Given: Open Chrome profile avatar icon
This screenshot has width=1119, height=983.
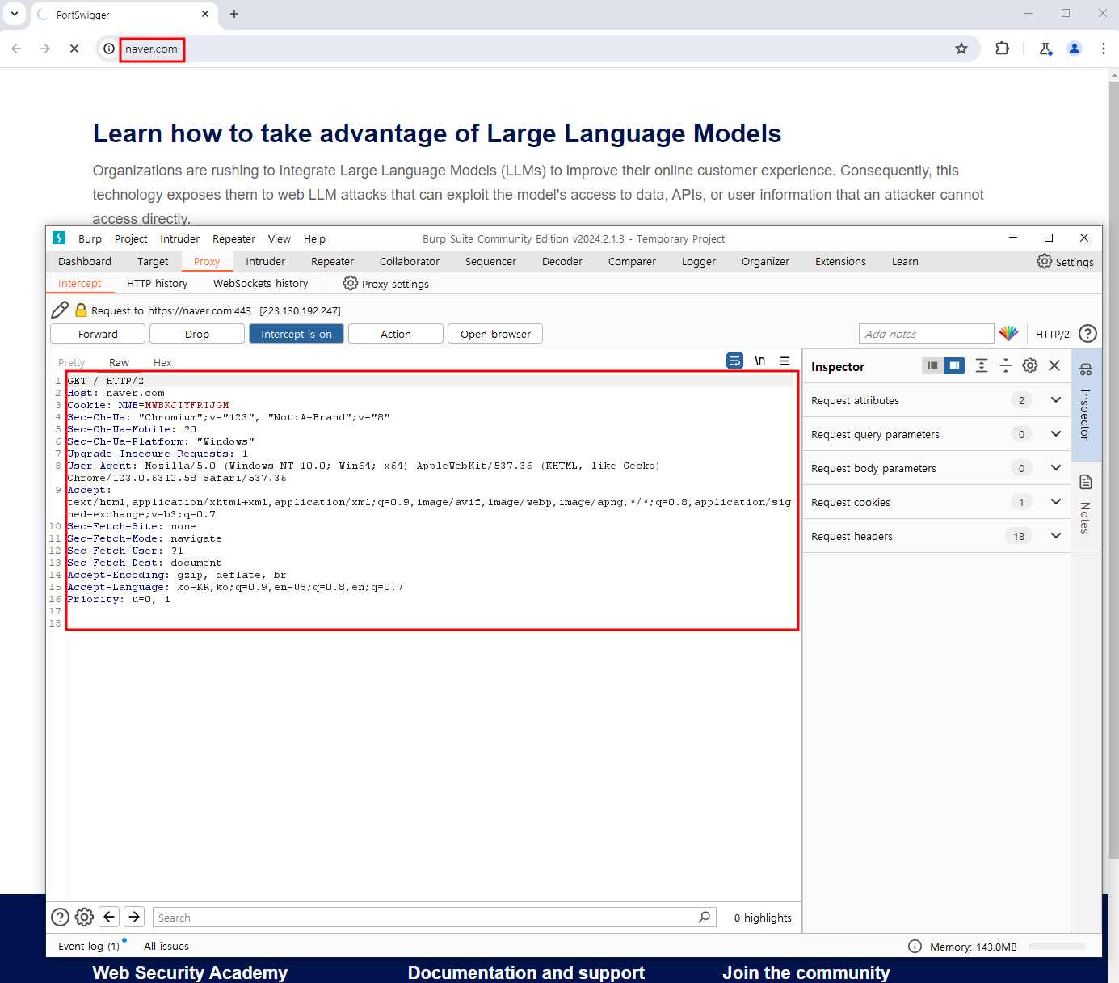Looking at the screenshot, I should (1075, 49).
